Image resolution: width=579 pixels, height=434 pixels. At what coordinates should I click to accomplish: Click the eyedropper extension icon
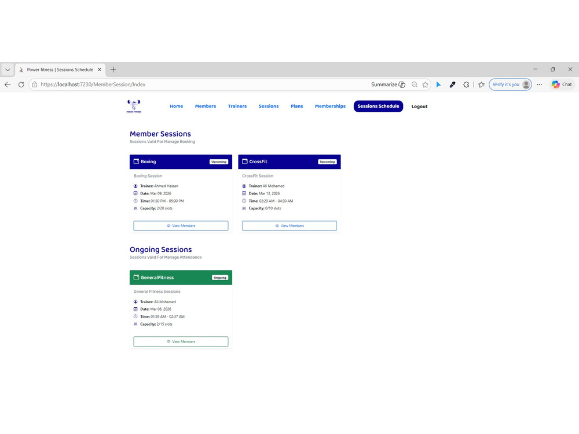click(452, 84)
